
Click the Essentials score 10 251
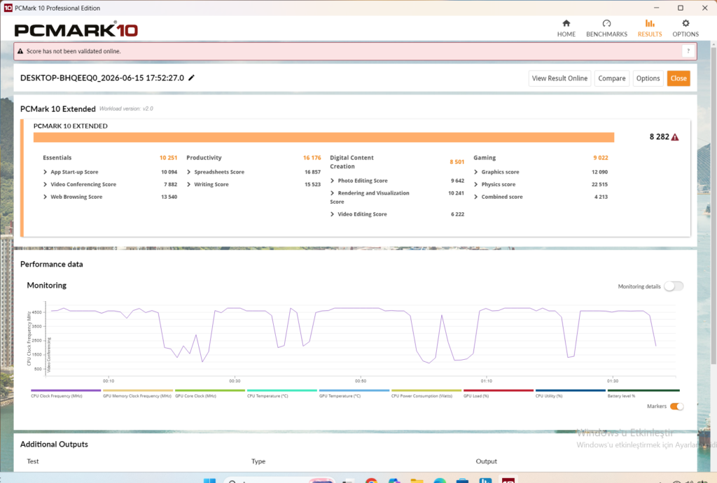(168, 157)
